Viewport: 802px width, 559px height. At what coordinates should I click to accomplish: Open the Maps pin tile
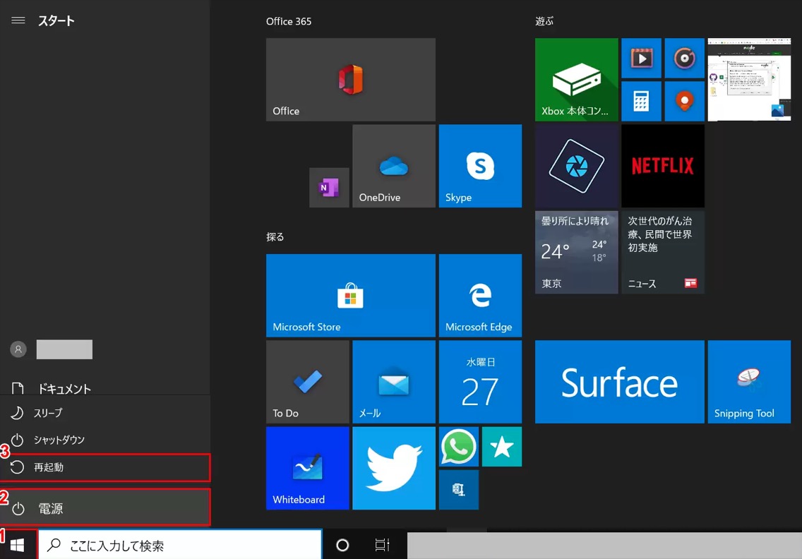[x=684, y=101]
